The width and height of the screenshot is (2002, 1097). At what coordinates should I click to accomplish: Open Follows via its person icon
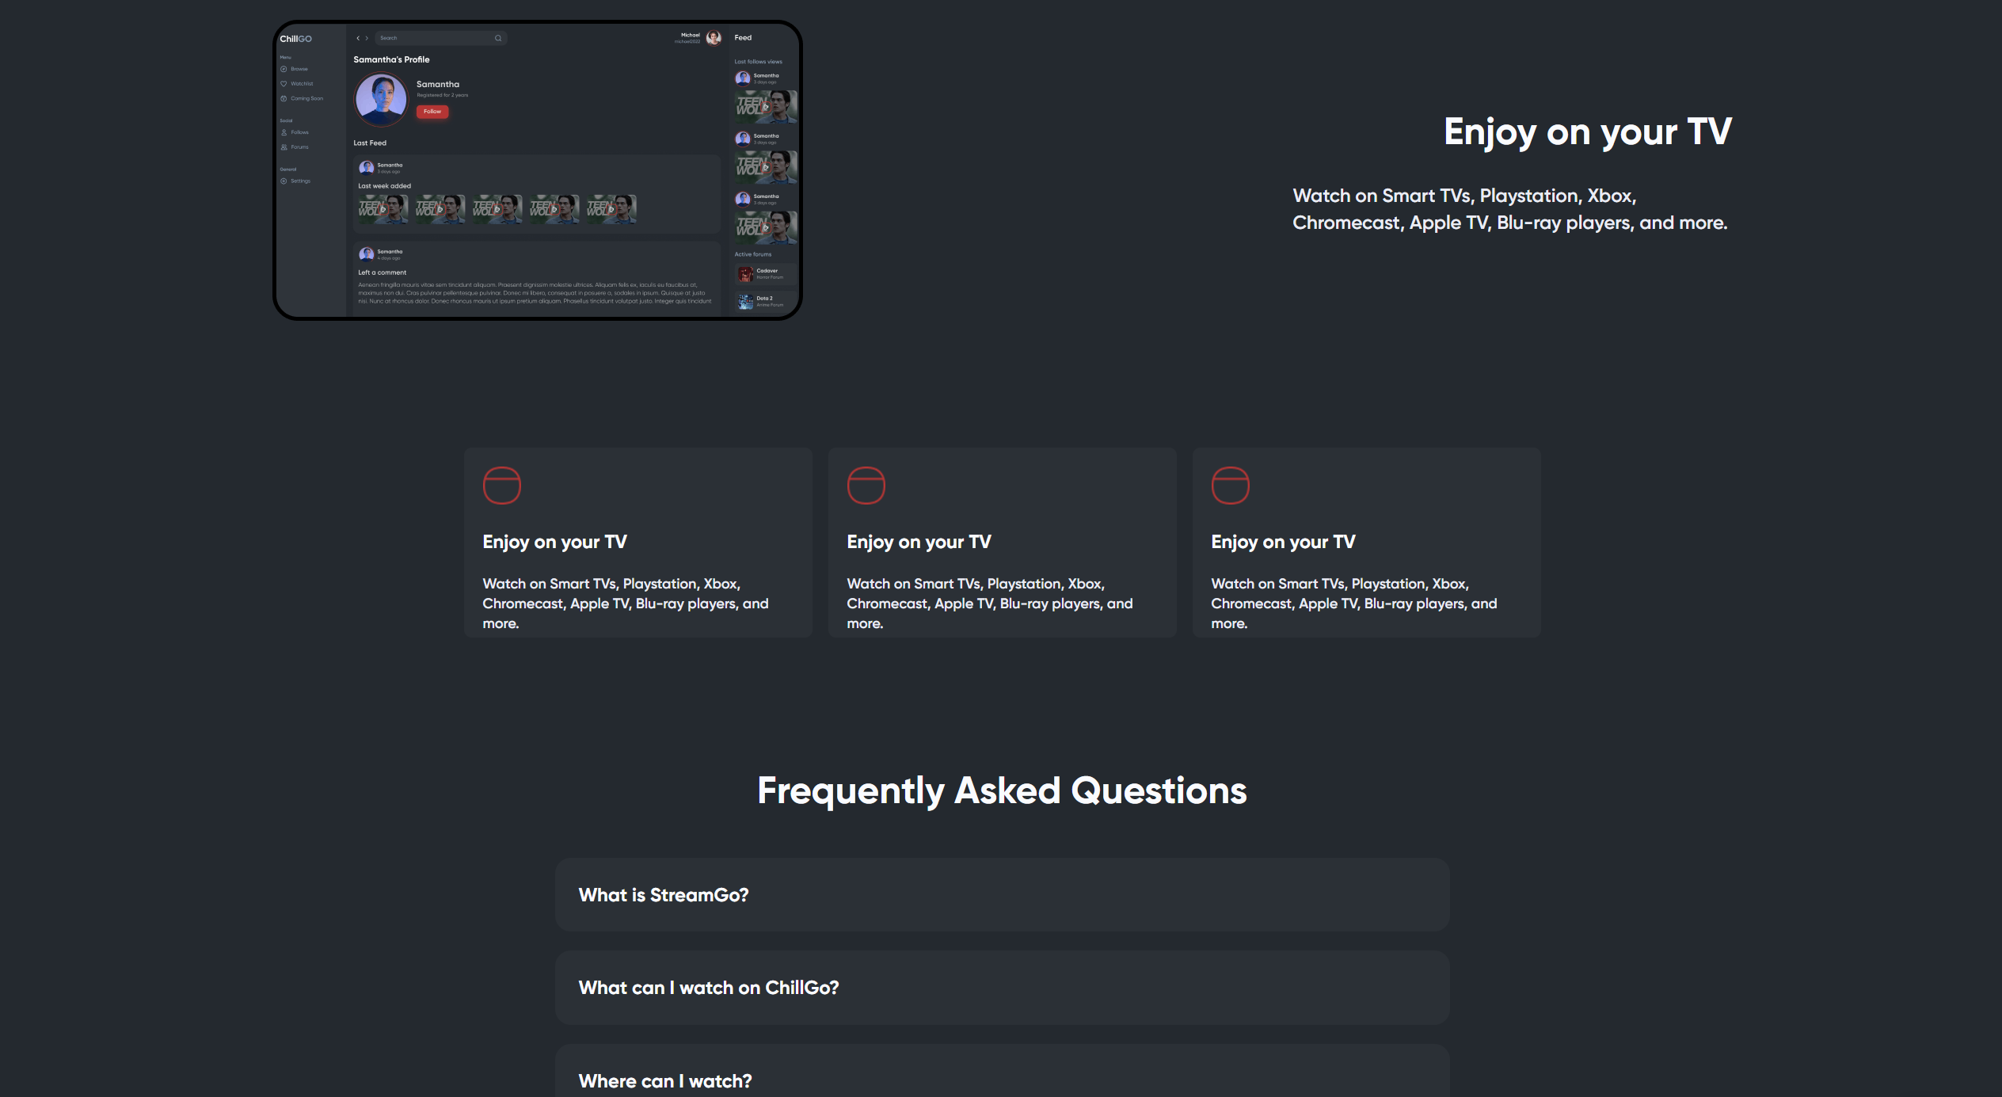pyautogui.click(x=284, y=132)
